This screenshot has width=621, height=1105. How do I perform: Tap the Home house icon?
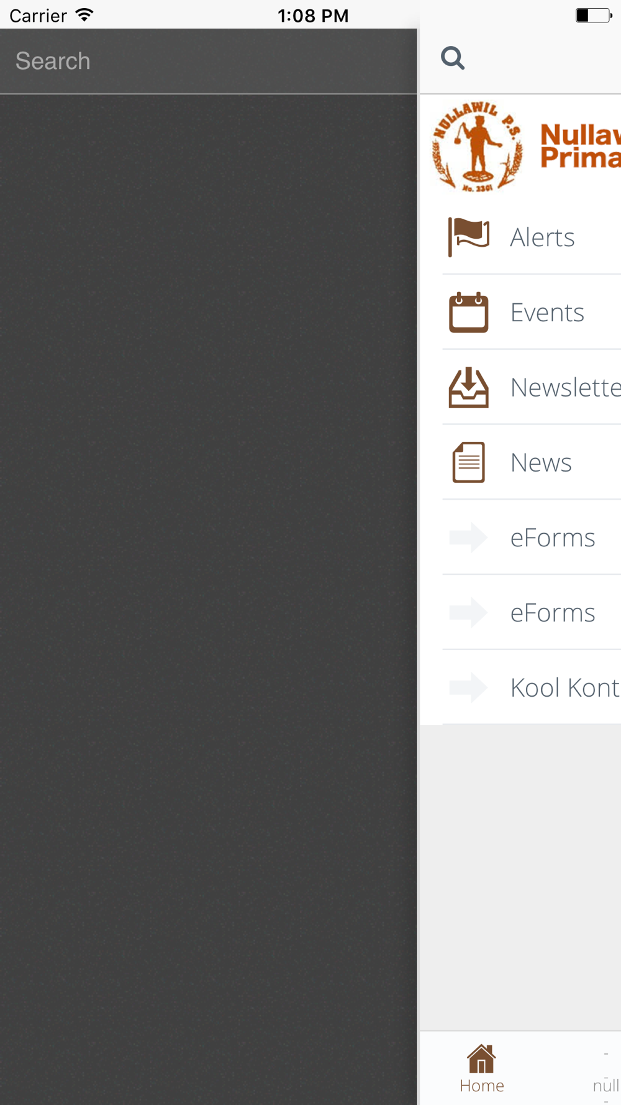pyautogui.click(x=481, y=1058)
